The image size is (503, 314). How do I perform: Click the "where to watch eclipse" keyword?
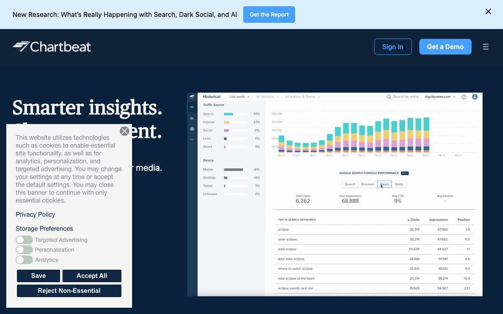[295, 269]
